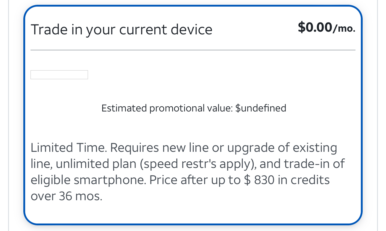Screen dimensions: 386x231
Task: Click the "/mo." price suffix
Action: [x=344, y=29]
